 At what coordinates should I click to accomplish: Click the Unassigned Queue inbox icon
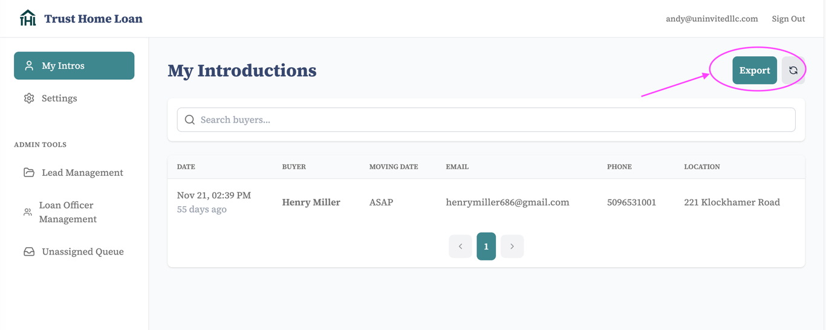tap(29, 251)
